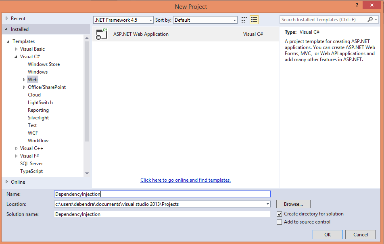Click the Search Installed Templates box

[x=323, y=20]
